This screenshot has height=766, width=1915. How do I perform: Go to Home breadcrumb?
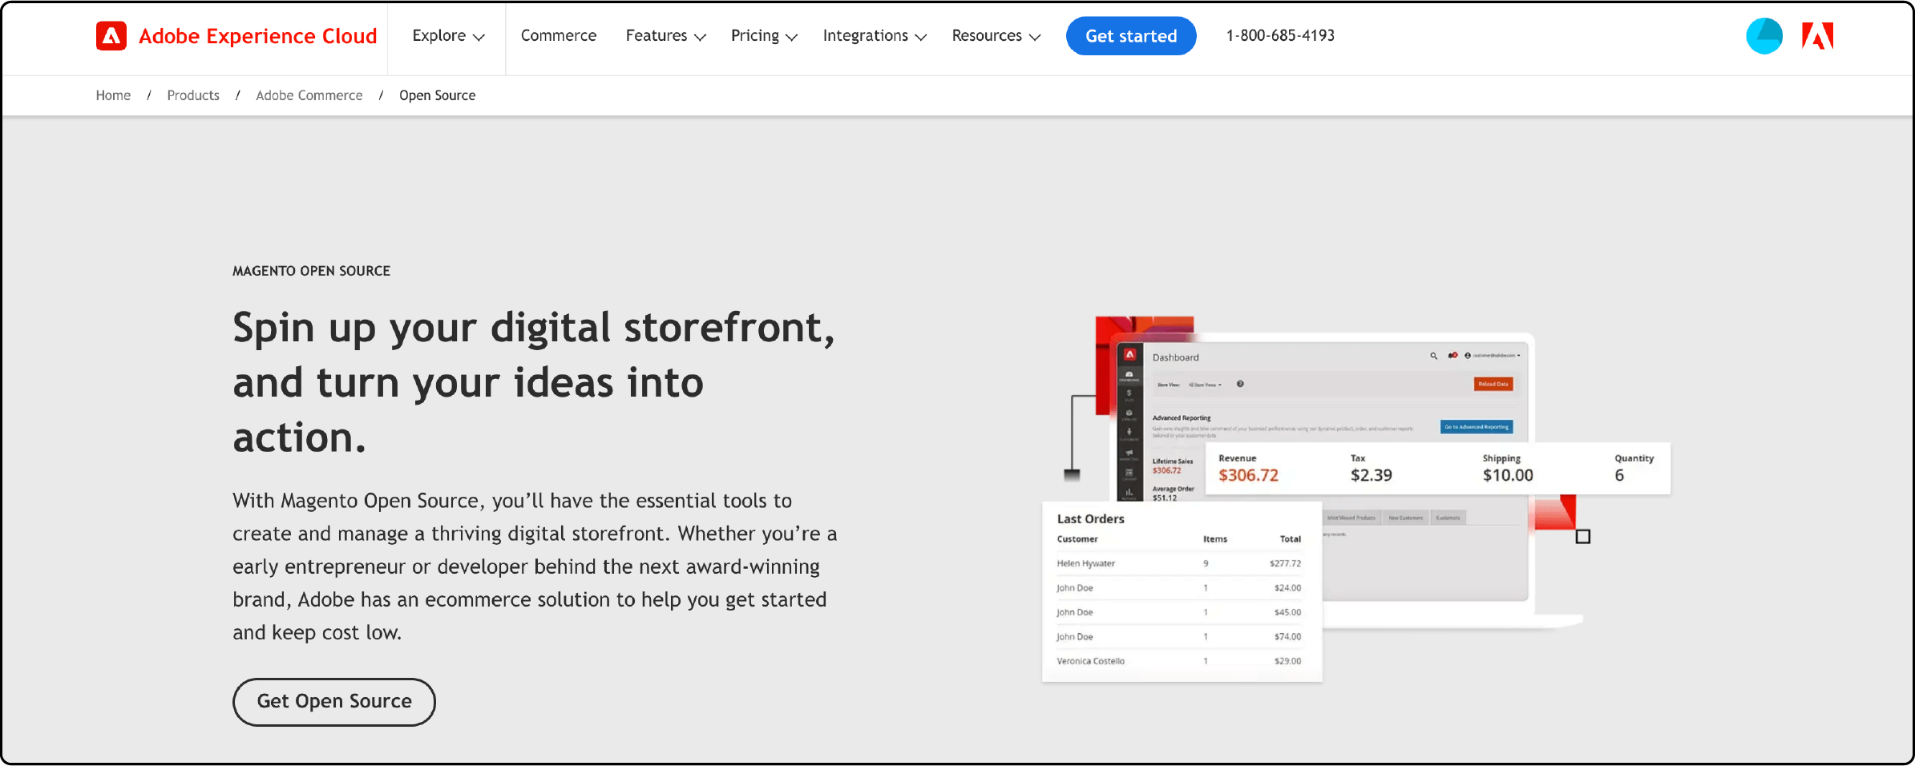click(x=113, y=95)
